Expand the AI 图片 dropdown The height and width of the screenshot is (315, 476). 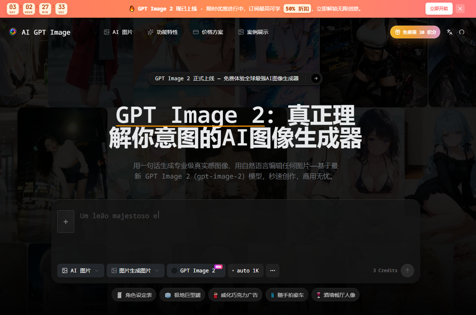click(81, 271)
